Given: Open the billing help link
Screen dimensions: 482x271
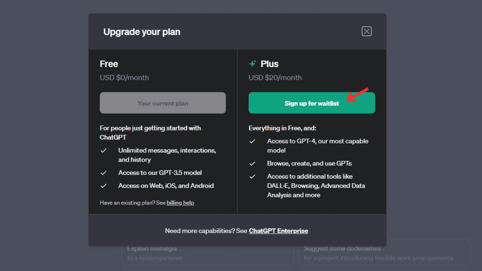Looking at the screenshot, I should [180, 203].
